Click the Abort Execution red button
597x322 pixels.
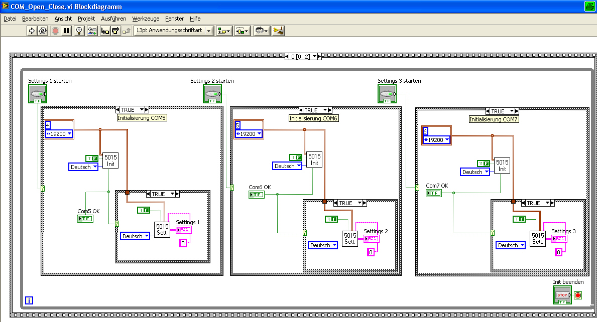coord(55,31)
